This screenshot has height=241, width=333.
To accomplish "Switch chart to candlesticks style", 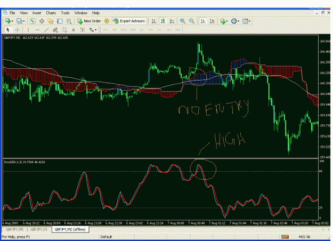I will pos(163,21).
